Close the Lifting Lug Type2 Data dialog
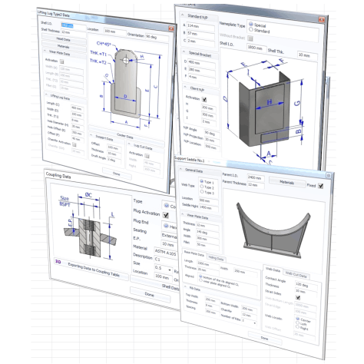Viewport: 364px width, 364px height. 171,28
